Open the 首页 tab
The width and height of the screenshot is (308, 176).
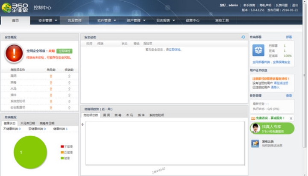[15, 21]
